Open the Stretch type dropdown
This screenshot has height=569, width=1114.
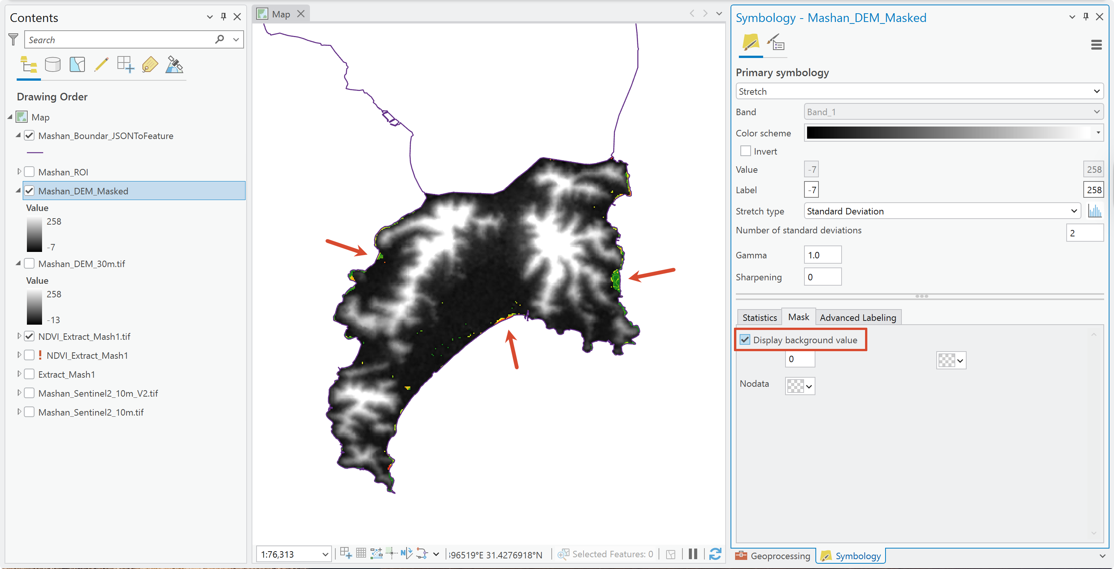pyautogui.click(x=942, y=211)
